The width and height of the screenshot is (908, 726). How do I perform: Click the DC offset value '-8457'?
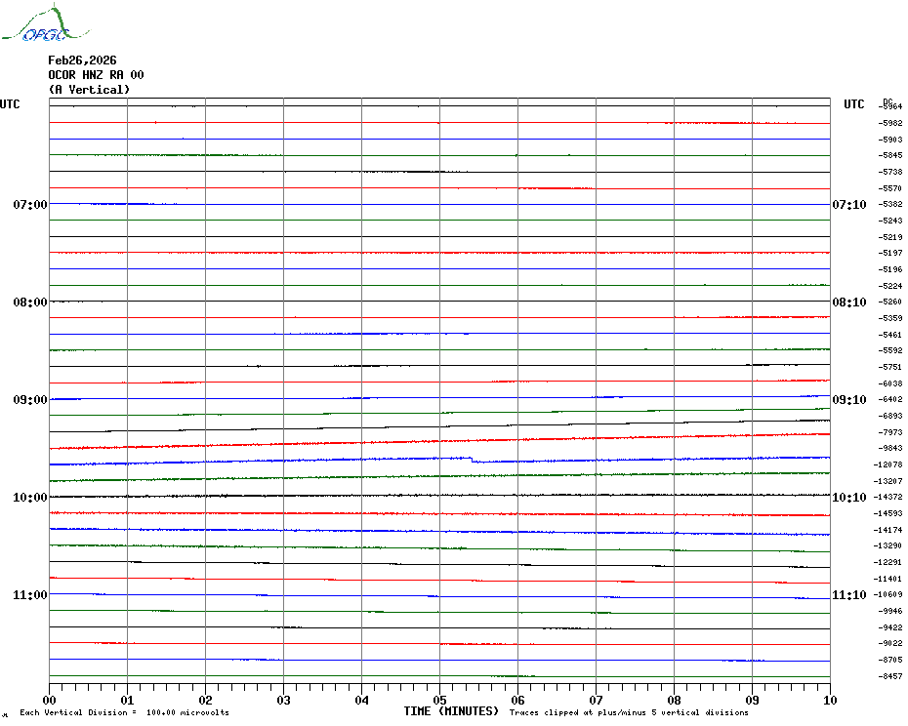pyautogui.click(x=890, y=676)
